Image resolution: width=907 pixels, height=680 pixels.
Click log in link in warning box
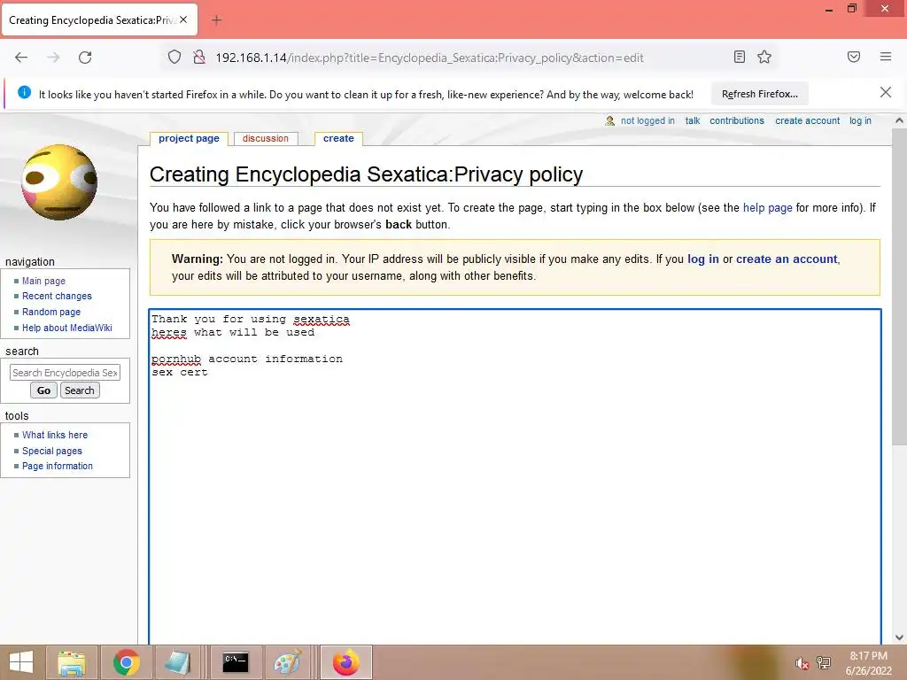click(x=702, y=259)
